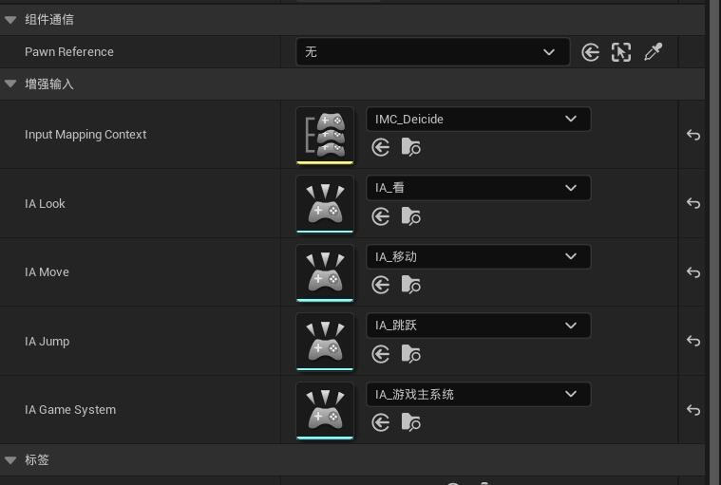The height and width of the screenshot is (485, 721).
Task: Open the IA Move asset dropdown
Action: point(478,256)
